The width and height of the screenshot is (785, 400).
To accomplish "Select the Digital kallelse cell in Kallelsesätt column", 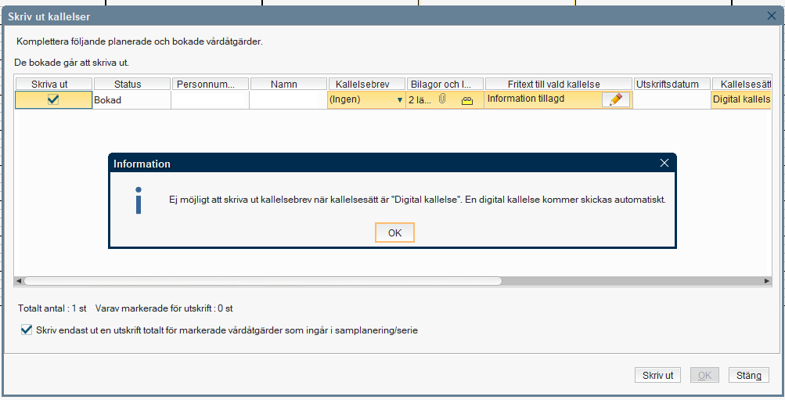I will click(x=741, y=99).
